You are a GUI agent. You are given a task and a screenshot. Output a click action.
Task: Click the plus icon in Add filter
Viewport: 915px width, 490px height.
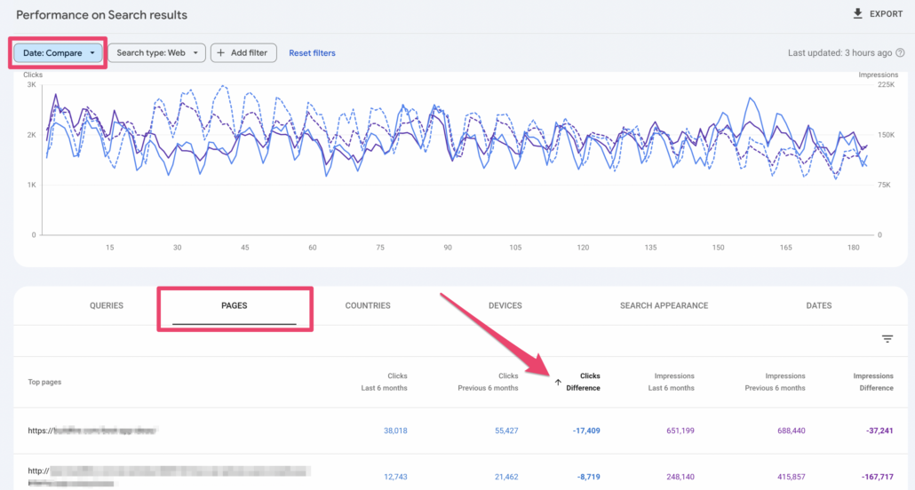(x=220, y=53)
